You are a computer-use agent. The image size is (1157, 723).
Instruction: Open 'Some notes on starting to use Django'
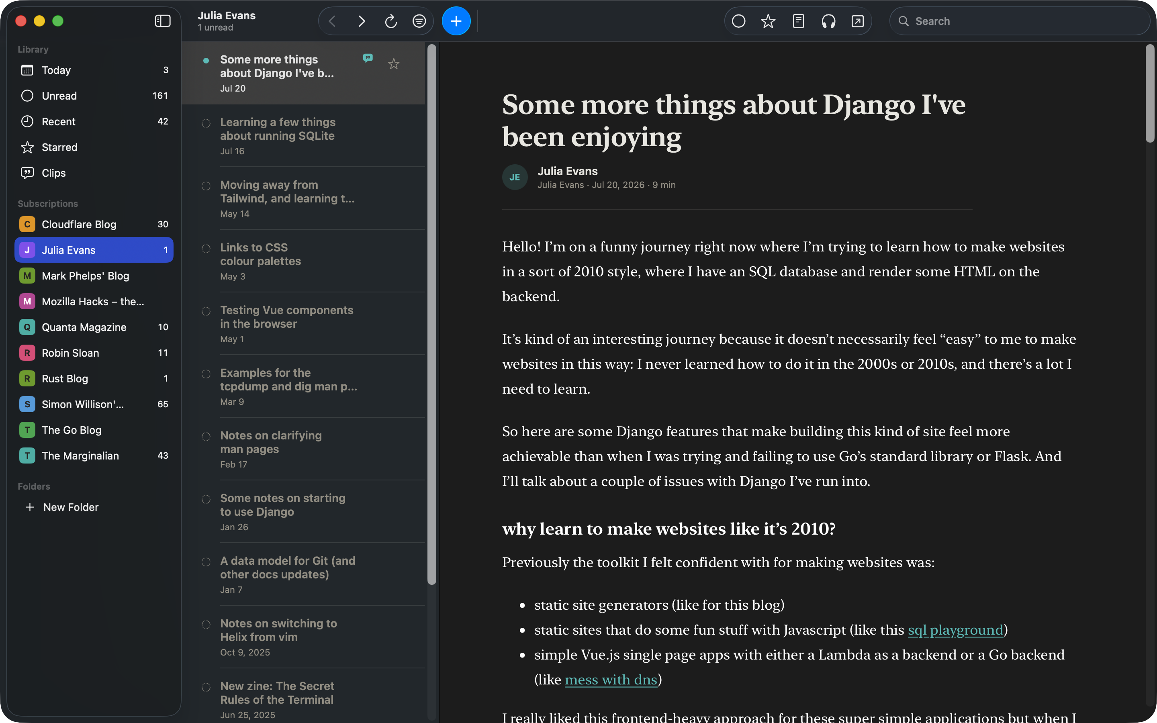coord(304,512)
